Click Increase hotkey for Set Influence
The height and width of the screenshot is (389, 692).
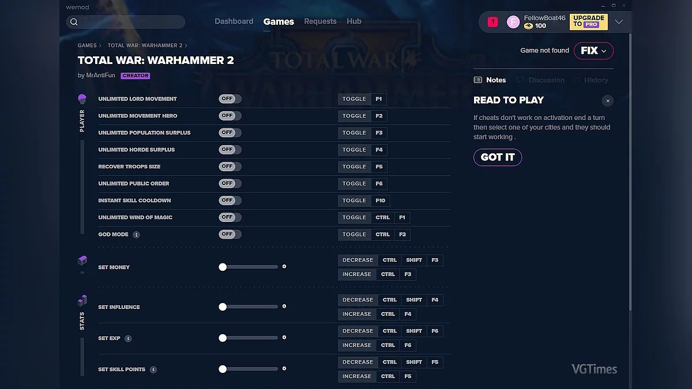click(x=357, y=314)
